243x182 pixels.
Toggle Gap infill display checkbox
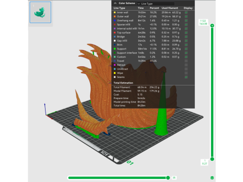[x=186, y=41]
